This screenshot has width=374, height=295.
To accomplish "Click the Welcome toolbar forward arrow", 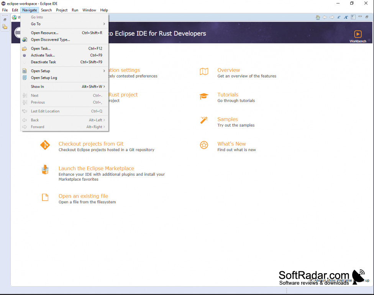I will [332, 17].
